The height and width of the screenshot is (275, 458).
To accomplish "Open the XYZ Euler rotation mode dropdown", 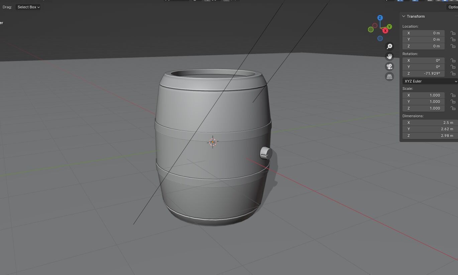I will (x=430, y=81).
